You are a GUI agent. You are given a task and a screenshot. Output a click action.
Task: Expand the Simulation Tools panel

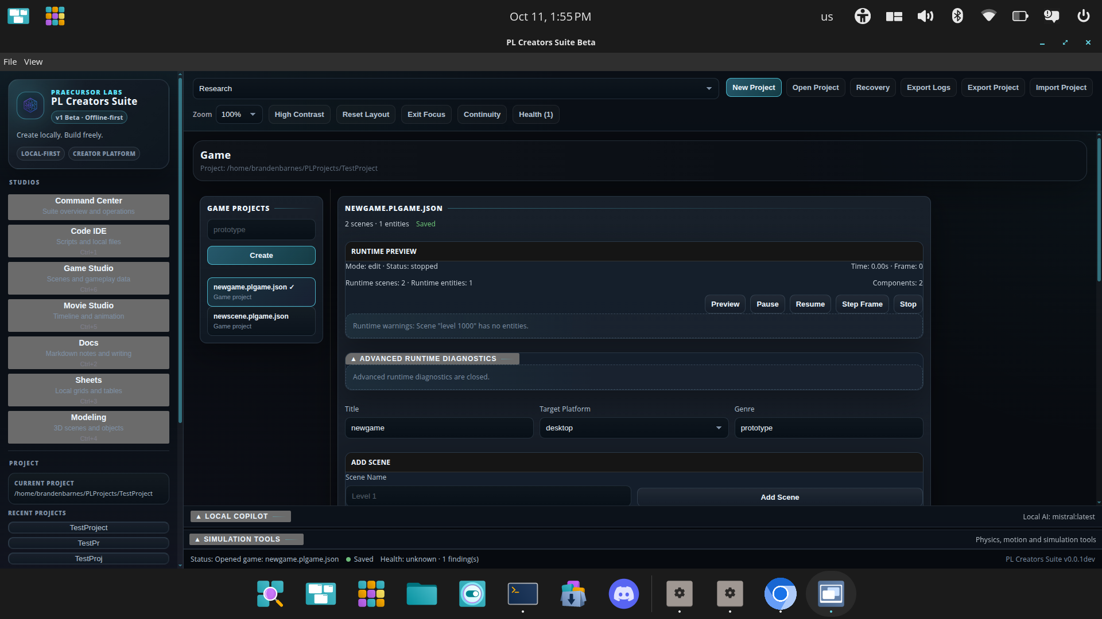246,539
